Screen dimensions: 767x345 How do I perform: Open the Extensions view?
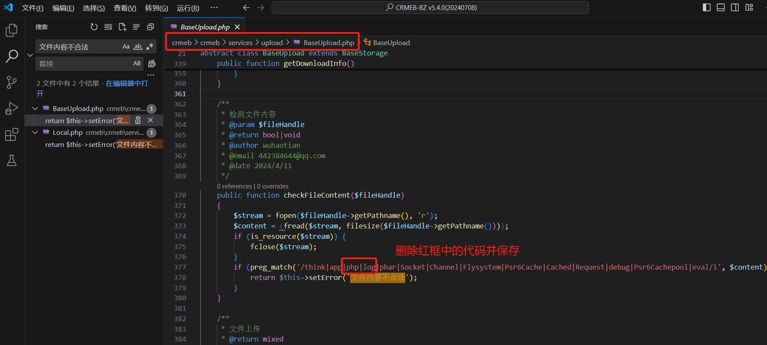[12, 134]
